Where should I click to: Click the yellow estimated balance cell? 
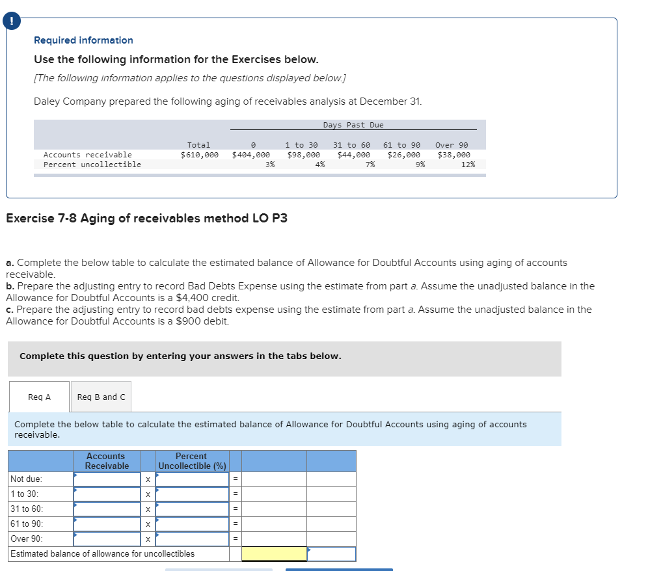274,553
